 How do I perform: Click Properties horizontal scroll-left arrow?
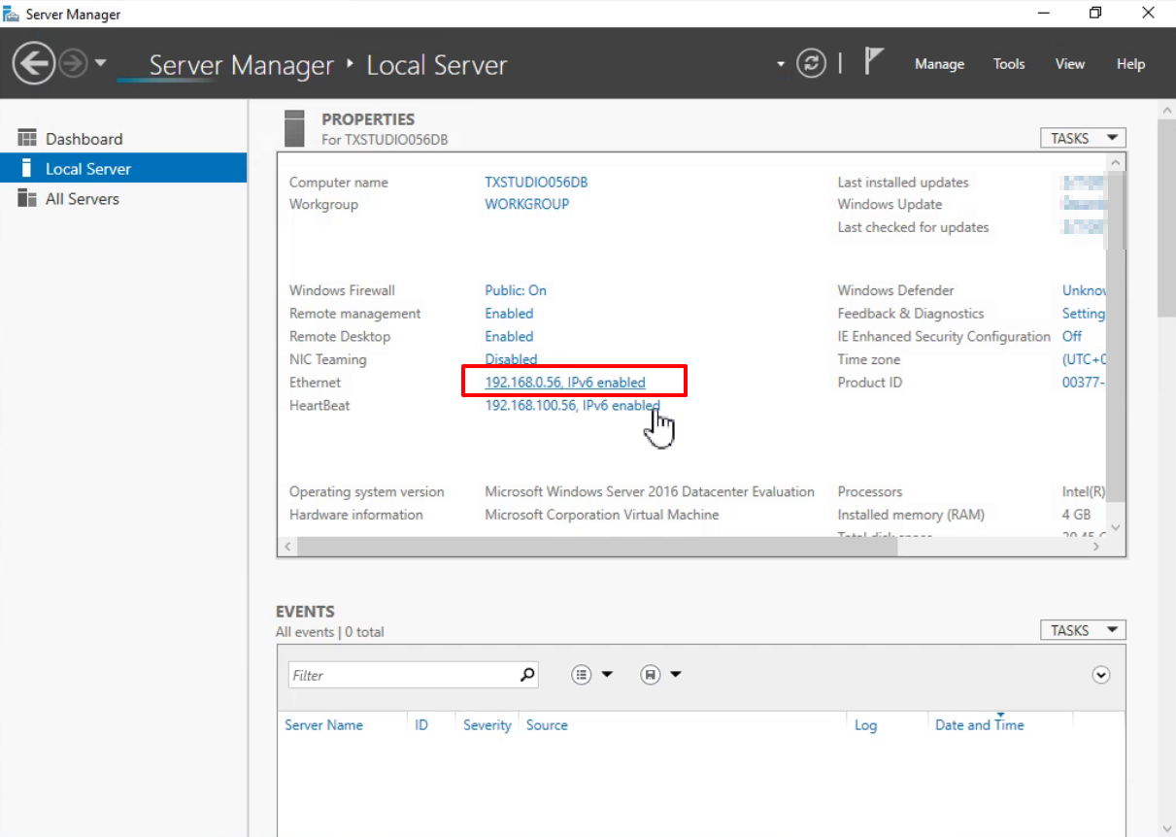[287, 547]
